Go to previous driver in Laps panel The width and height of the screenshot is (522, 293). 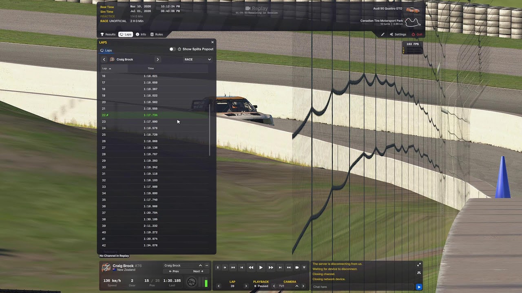(x=104, y=59)
